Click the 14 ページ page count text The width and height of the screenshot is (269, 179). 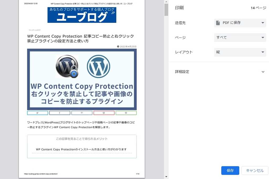pyautogui.click(x=258, y=8)
